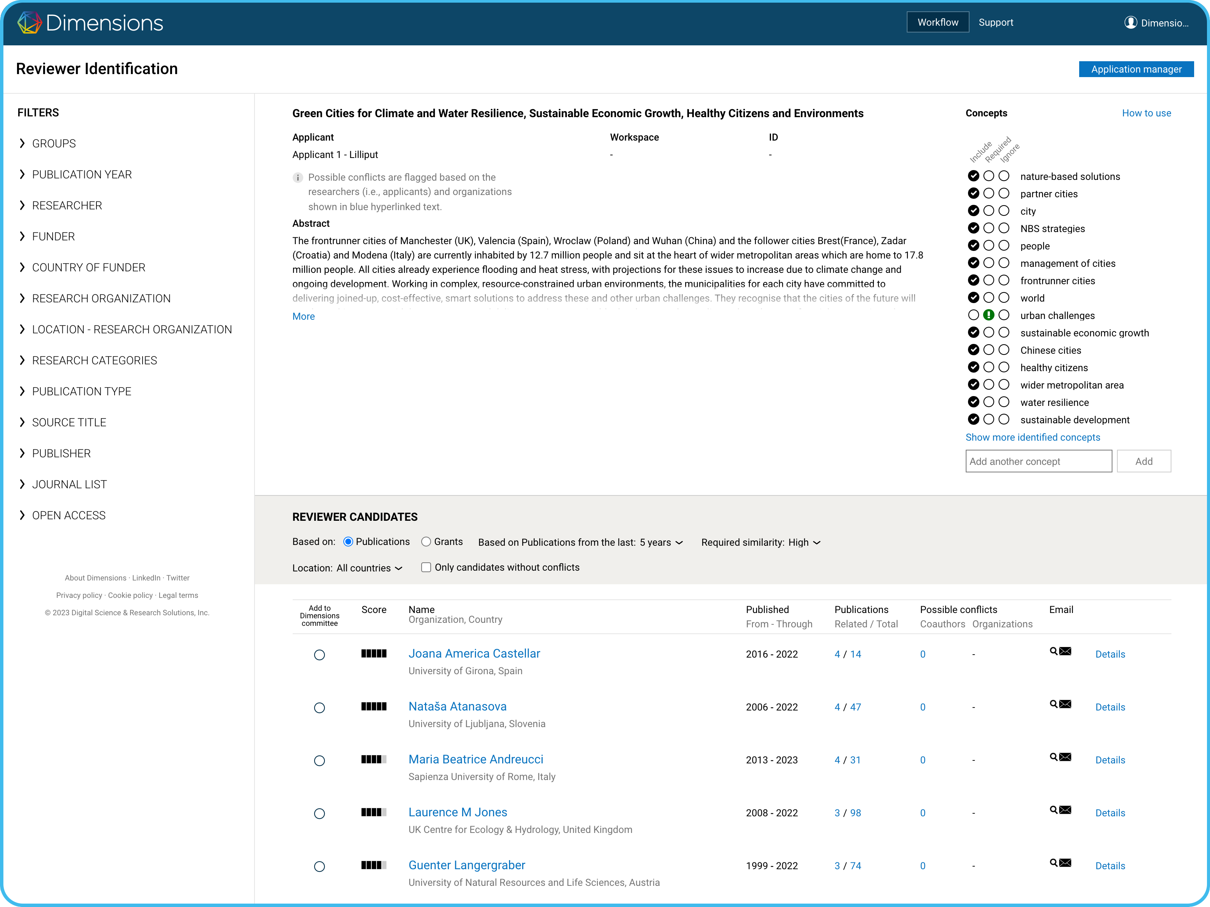
Task: Click envelope icon for Laurence M Jones
Action: tap(1066, 810)
